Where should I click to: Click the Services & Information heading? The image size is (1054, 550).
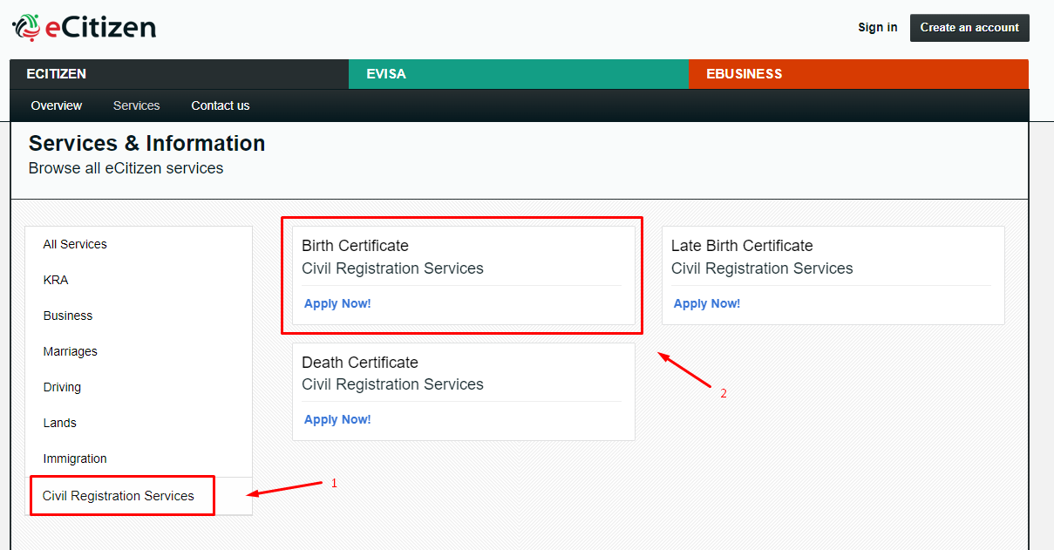(x=147, y=143)
